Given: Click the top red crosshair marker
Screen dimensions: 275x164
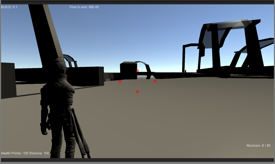Looking at the screenshot, I should (137, 71).
